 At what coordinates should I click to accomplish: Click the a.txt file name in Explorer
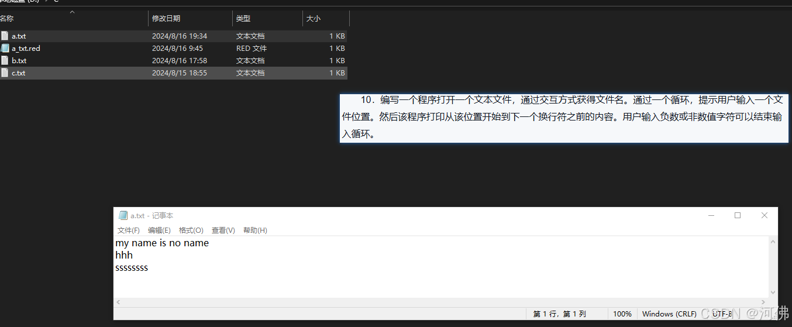pyautogui.click(x=19, y=36)
